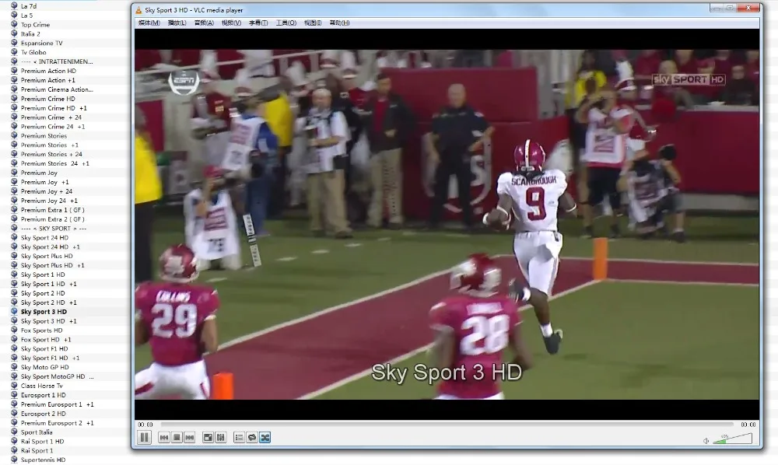This screenshot has width=778, height=465.
Task: Select 'Sky Moto GP HD' channel
Action: coord(44,367)
